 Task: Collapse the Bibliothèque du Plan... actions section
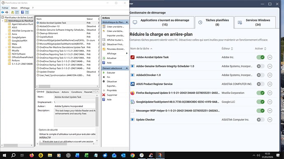click(127, 22)
